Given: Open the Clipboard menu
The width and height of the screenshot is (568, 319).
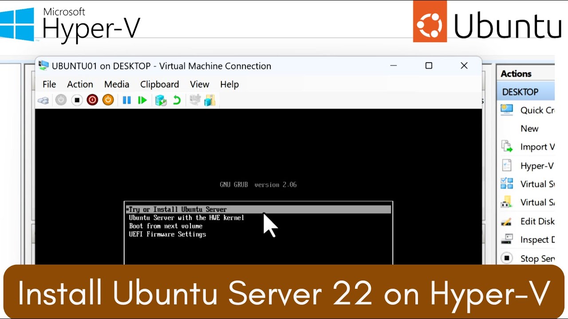Looking at the screenshot, I should coord(160,84).
